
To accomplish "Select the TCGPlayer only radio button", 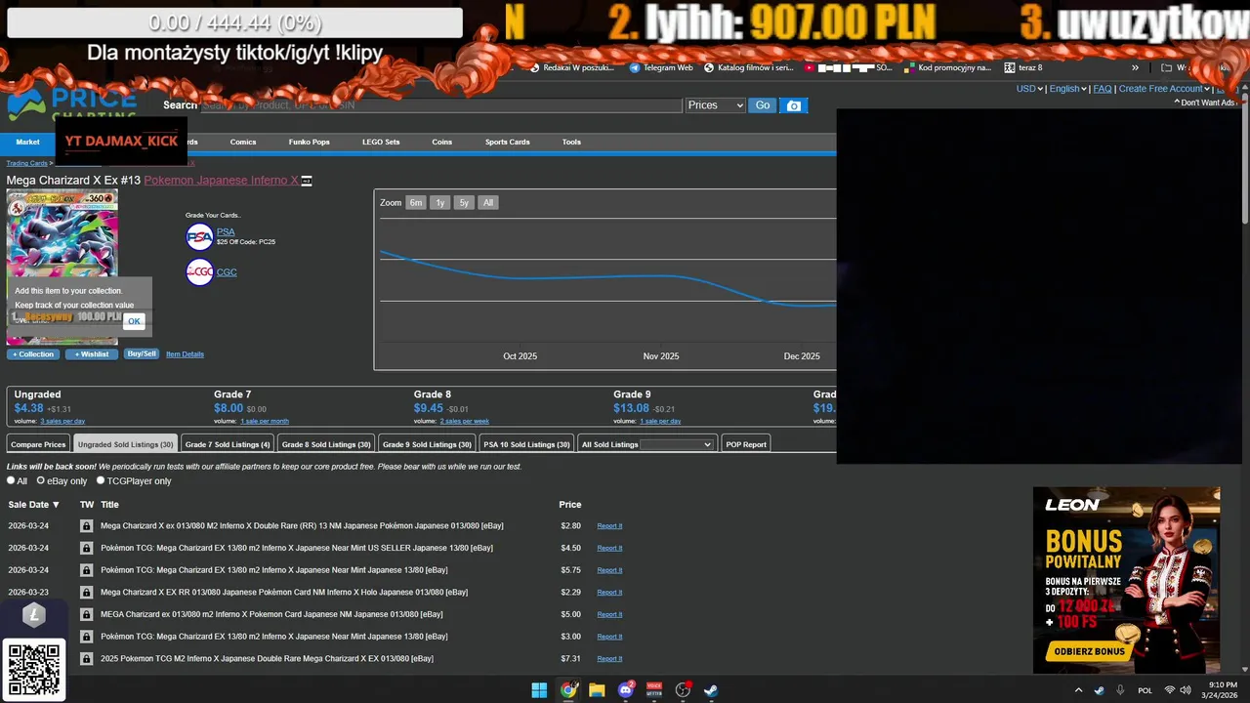I will click(101, 480).
